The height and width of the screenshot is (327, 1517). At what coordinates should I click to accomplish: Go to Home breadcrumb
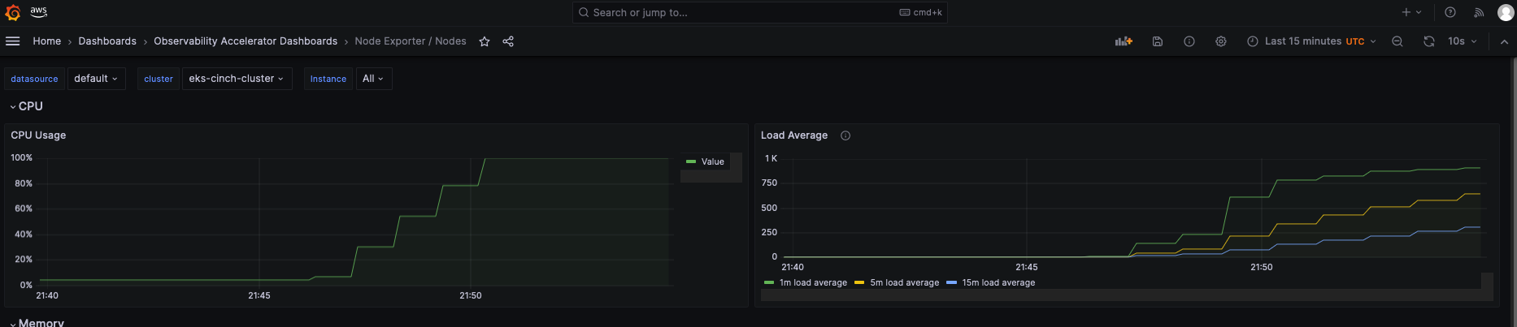[x=46, y=41]
